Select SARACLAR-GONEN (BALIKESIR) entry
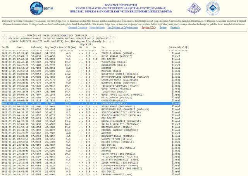 (120, 80)
